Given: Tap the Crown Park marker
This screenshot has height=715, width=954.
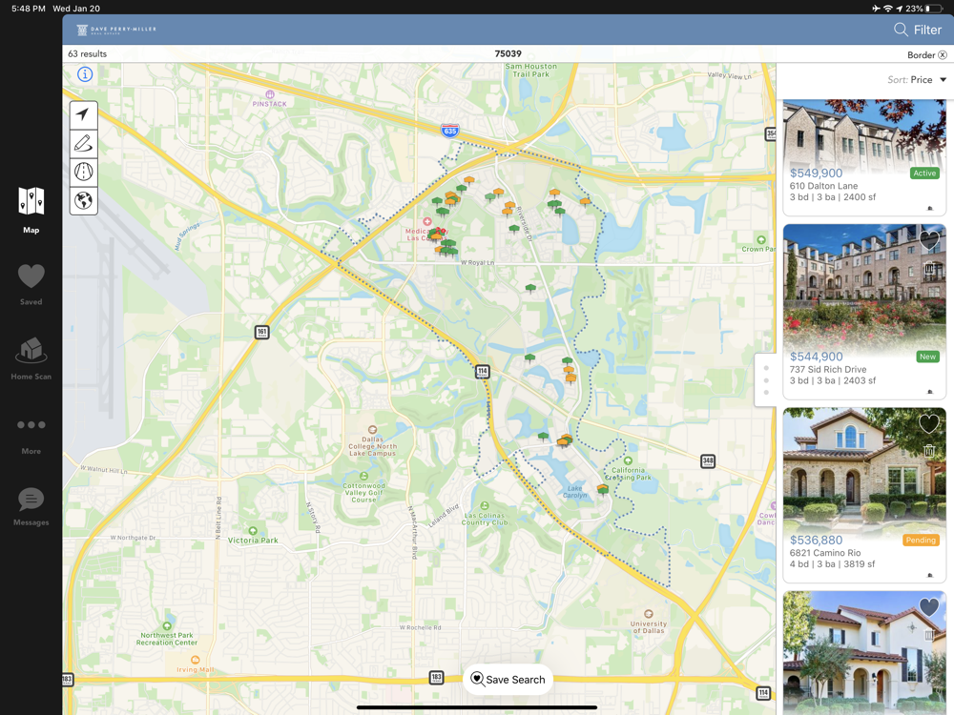Looking at the screenshot, I should tap(761, 239).
